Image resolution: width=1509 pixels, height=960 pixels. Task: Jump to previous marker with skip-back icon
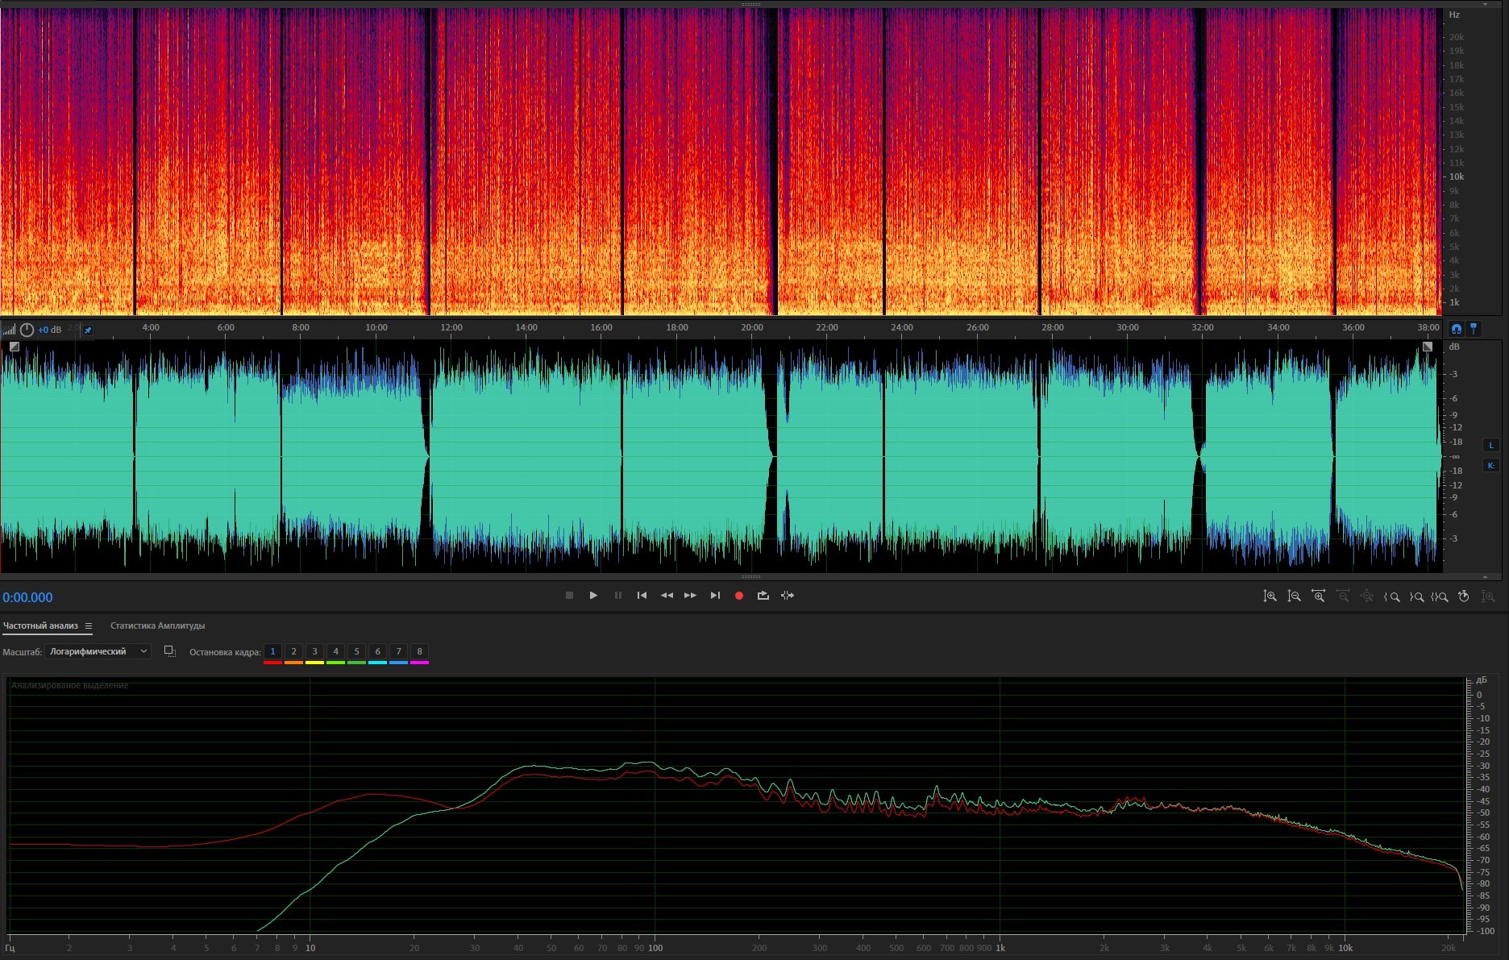(642, 596)
